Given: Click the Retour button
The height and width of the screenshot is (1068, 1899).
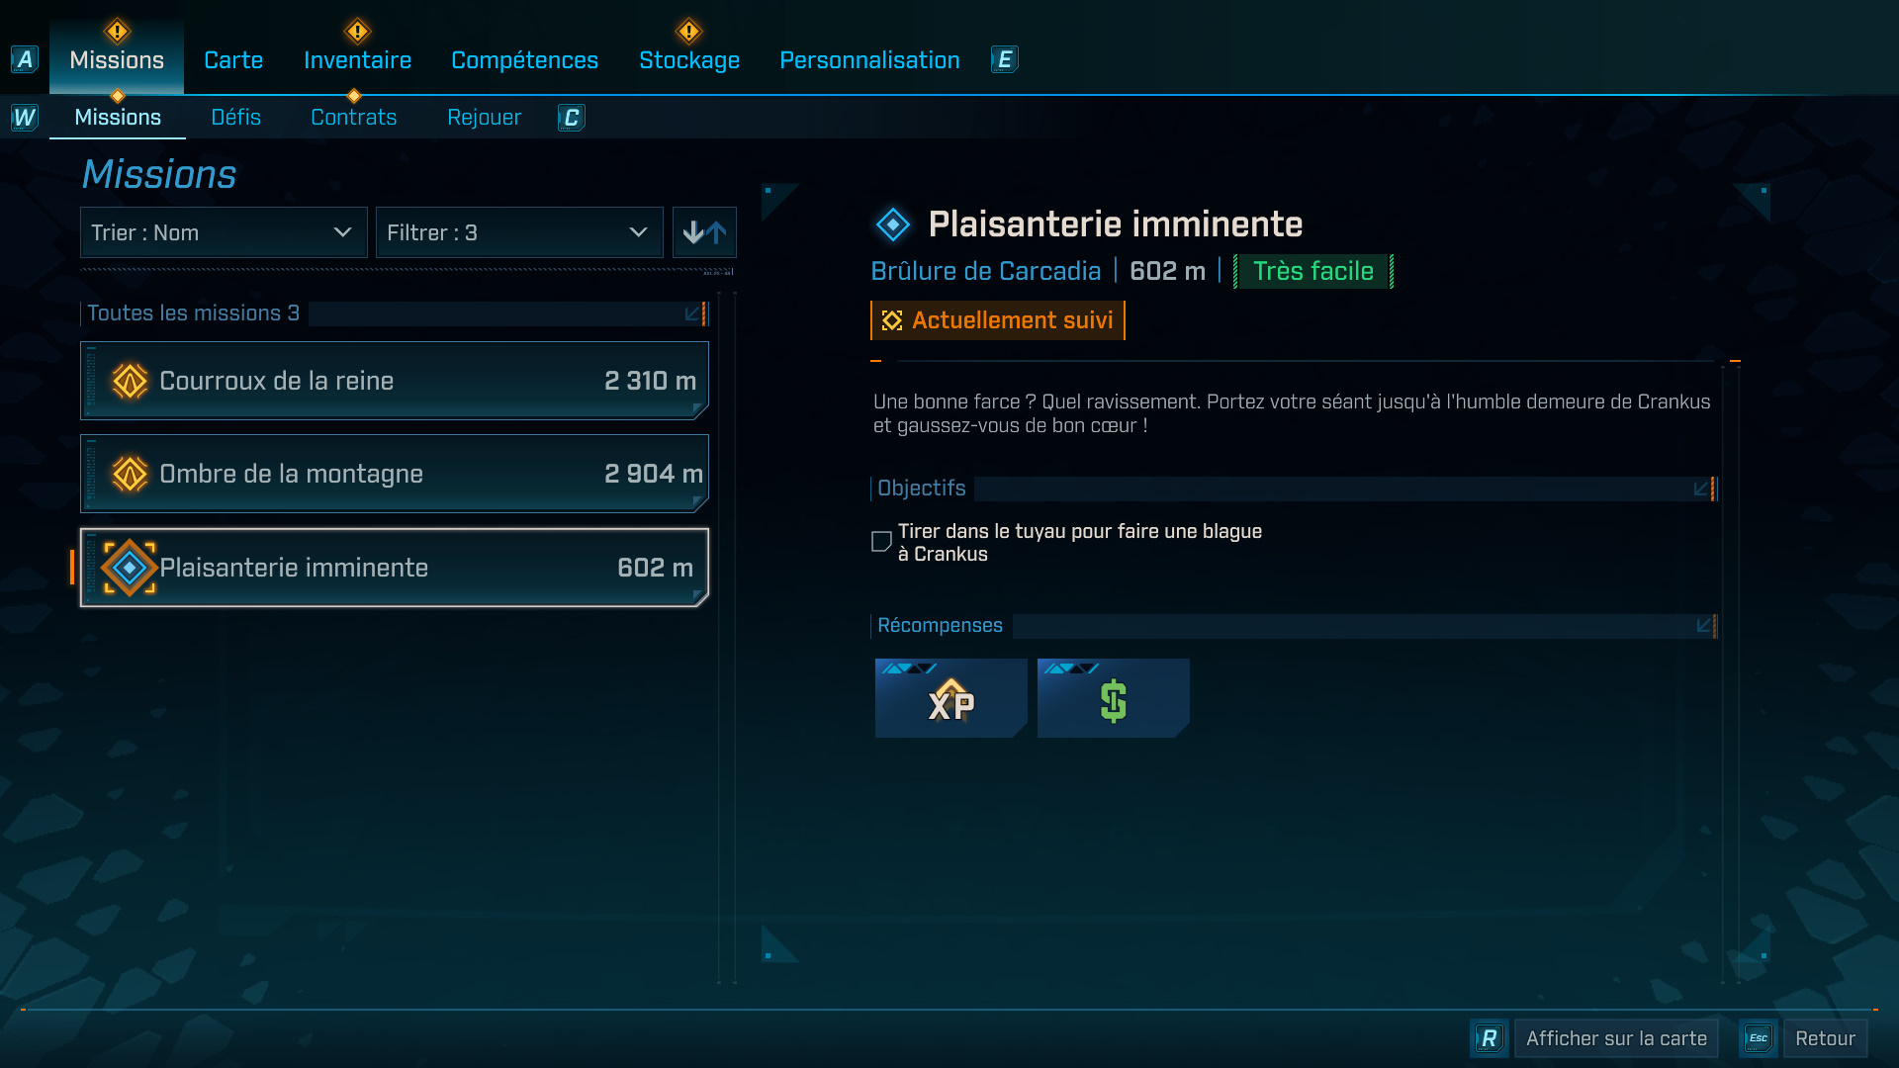Looking at the screenshot, I should (1825, 1038).
